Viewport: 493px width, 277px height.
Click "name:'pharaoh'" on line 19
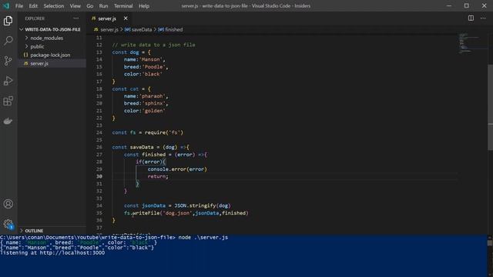(146, 96)
